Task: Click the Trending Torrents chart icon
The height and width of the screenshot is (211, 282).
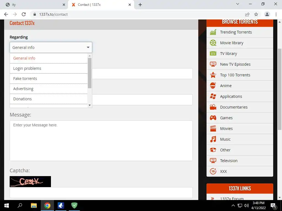Action: [x=213, y=32]
